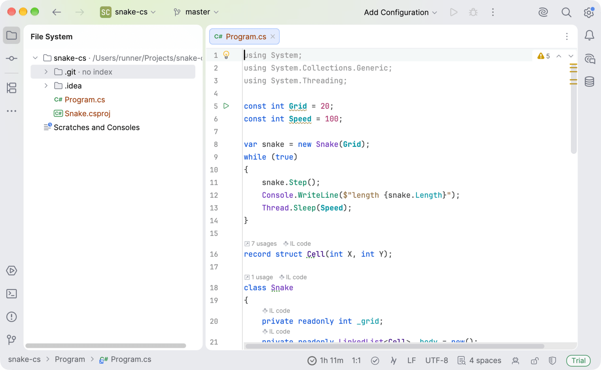Open the Add Configuration dropdown
Screen dimensions: 601x370
tap(400, 12)
